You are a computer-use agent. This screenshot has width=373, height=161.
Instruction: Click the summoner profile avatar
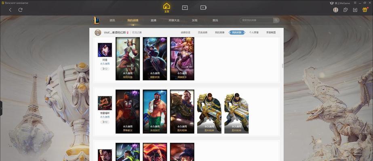[98, 33]
